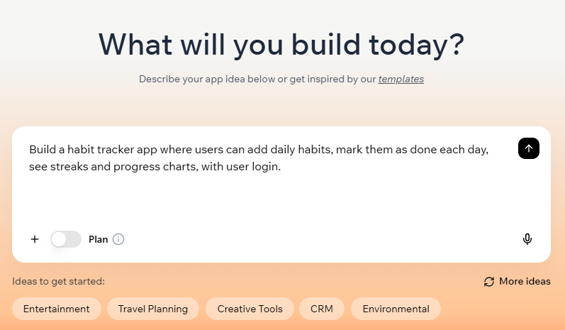The height and width of the screenshot is (330, 565).
Task: Click the 'What will you build today?' heading
Action: click(x=281, y=44)
